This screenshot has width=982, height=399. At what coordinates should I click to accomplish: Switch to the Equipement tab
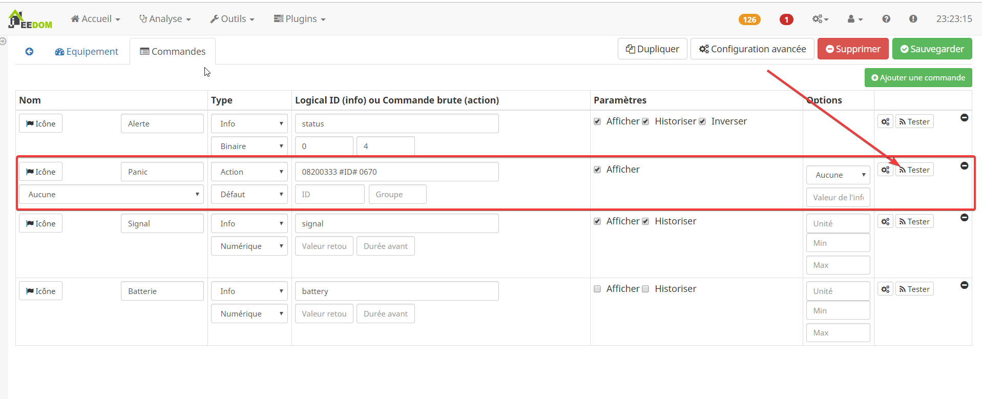(x=87, y=51)
